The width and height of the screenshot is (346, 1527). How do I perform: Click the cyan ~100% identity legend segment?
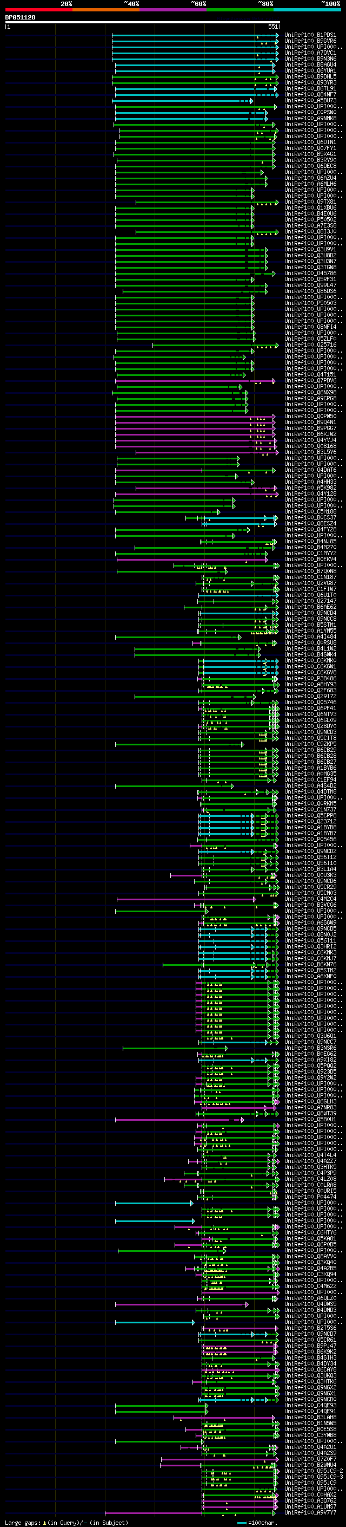coord(307,10)
